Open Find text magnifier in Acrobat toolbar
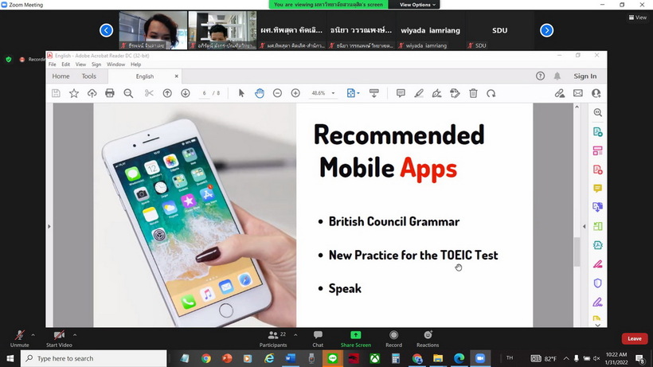Image resolution: width=653 pixels, height=367 pixels. pyautogui.click(x=128, y=93)
